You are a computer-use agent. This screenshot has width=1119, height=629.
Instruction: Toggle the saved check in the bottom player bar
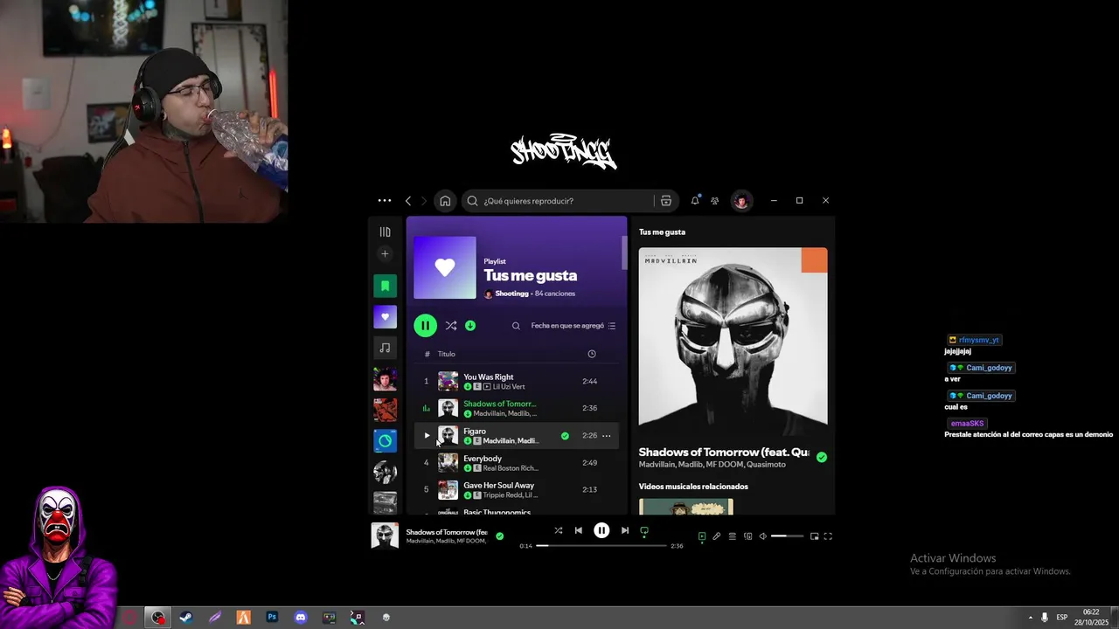pyautogui.click(x=500, y=536)
